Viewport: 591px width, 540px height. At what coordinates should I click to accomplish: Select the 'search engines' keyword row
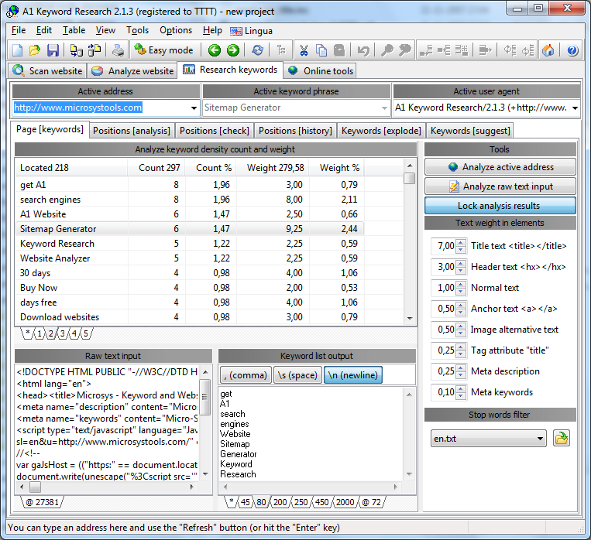pyautogui.click(x=190, y=199)
